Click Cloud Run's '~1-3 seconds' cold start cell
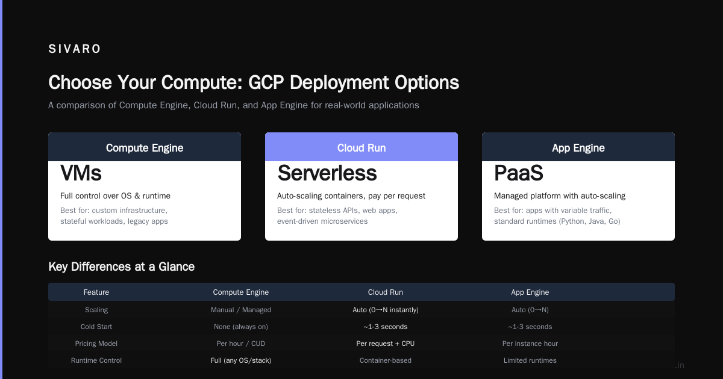This screenshot has width=723, height=379. coord(386,327)
